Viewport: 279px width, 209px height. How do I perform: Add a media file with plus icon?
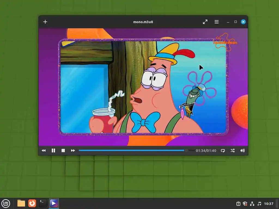[x=45, y=22]
